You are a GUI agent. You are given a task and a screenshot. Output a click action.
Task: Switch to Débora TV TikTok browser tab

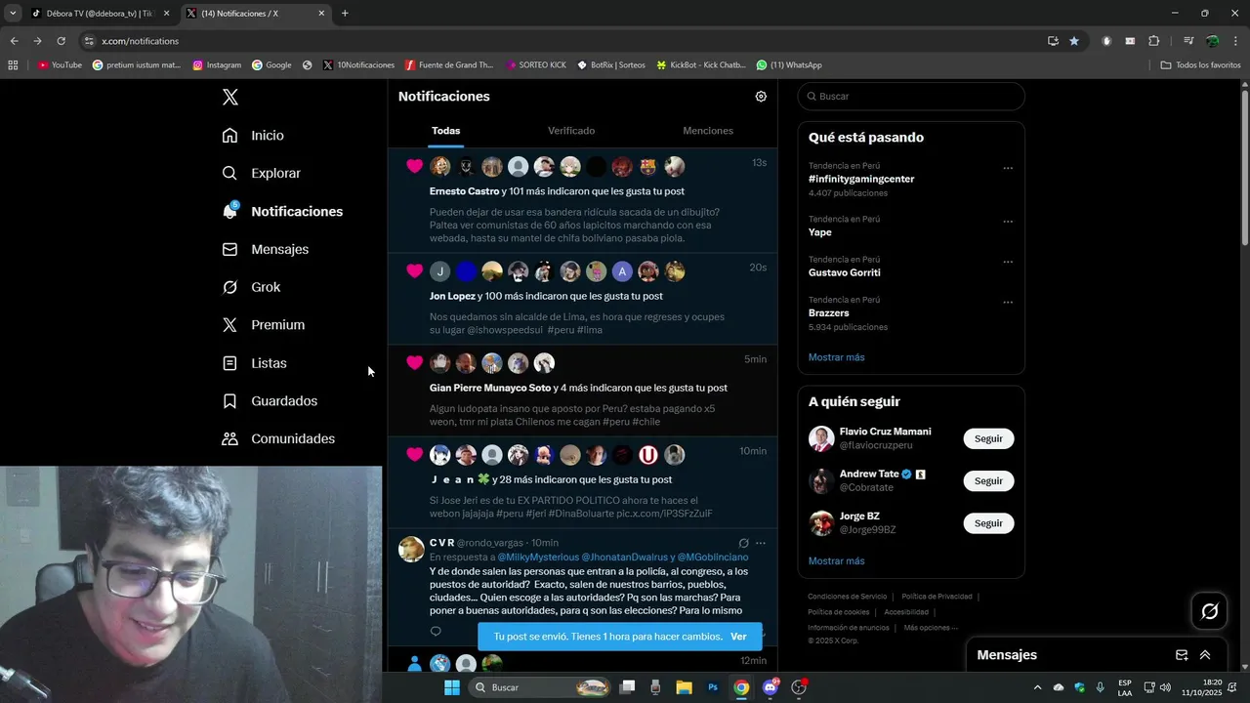pyautogui.click(x=101, y=14)
